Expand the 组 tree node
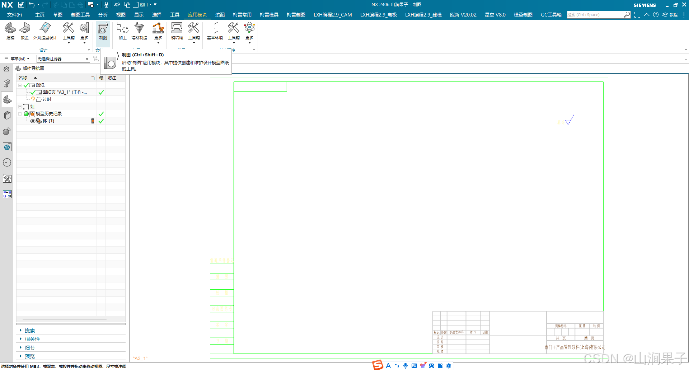The image size is (689, 370). (x=20, y=107)
